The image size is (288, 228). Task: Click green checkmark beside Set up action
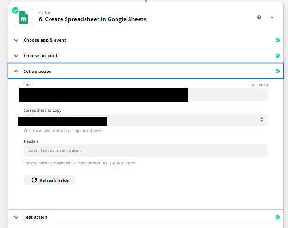277,71
